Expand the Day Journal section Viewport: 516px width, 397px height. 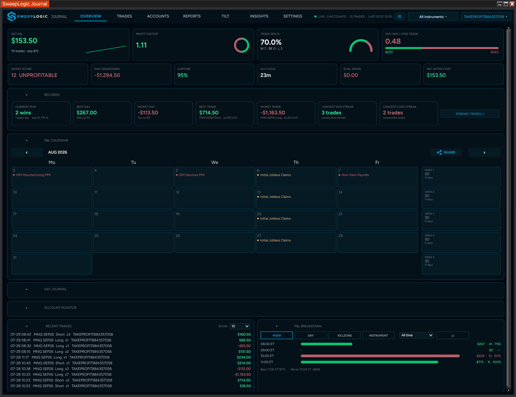click(x=27, y=289)
